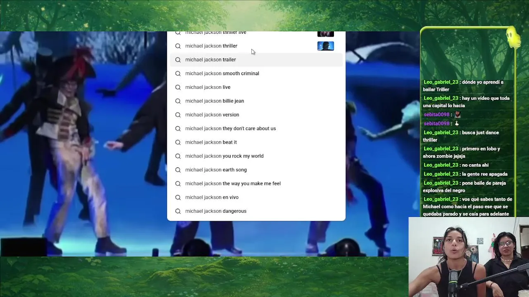
Task: Choose 'michael jackson you rock my world'
Action: (256, 156)
